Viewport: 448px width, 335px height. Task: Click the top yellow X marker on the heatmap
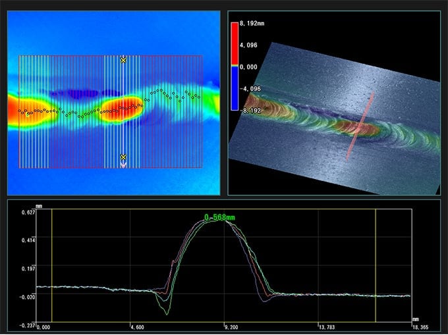pos(123,60)
